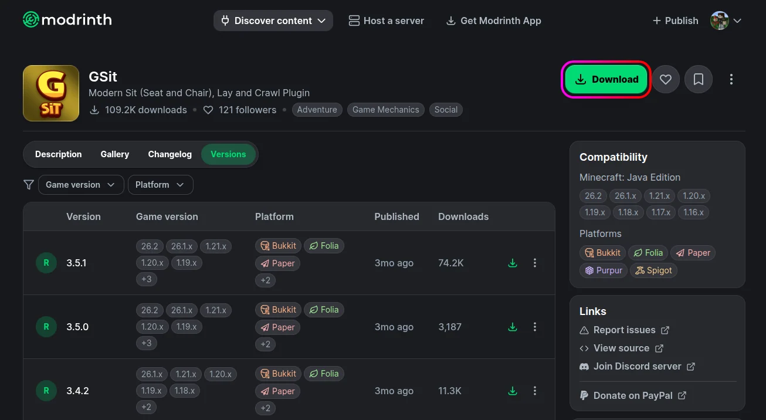
Task: Click the code brackets icon beside View source
Action: coord(584,348)
